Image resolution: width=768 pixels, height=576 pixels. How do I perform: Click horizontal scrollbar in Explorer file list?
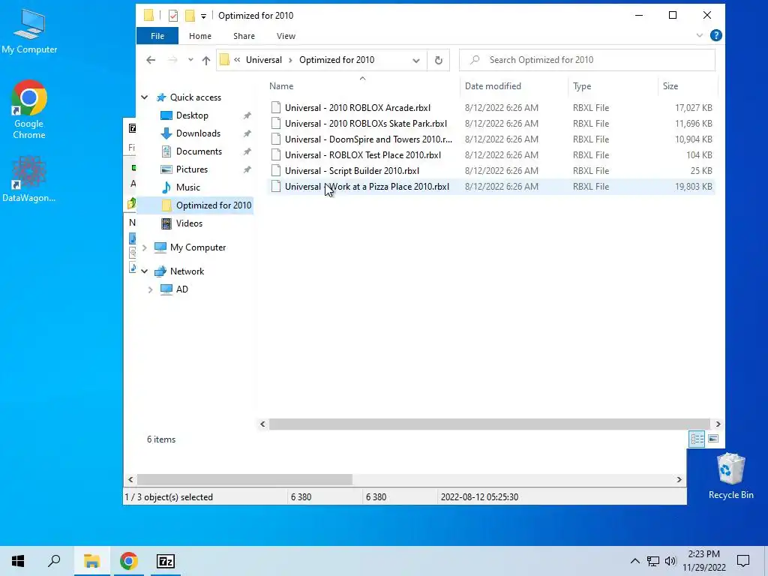[x=489, y=424]
